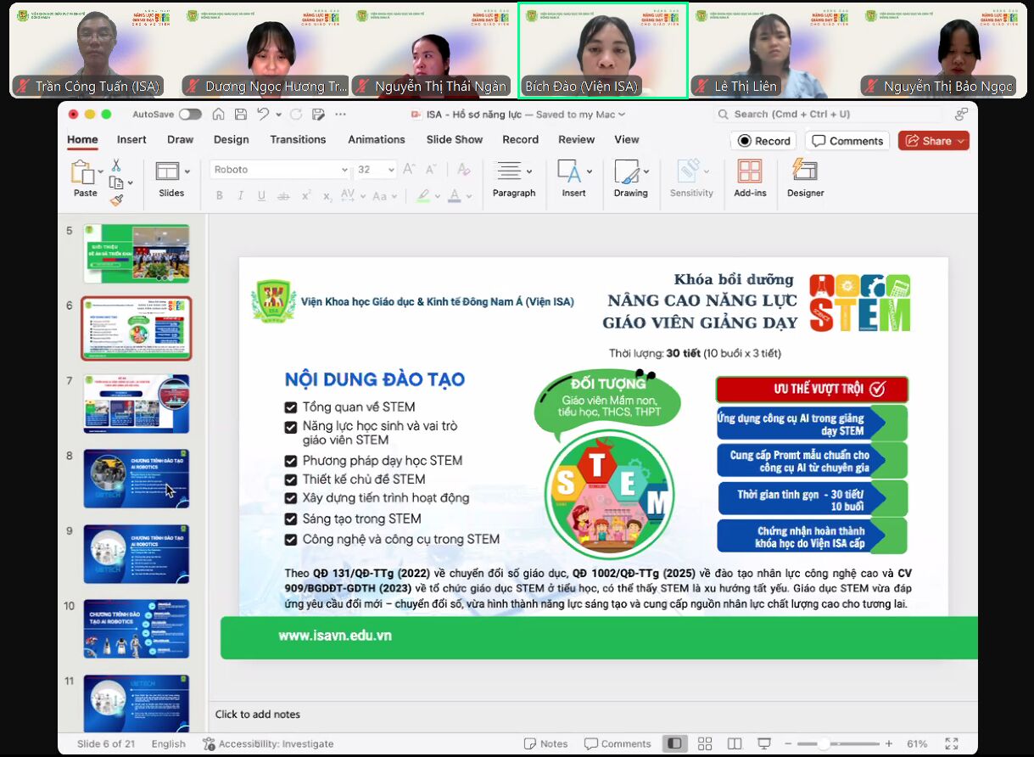The width and height of the screenshot is (1034, 757).
Task: Toggle bold formatting
Action: (x=219, y=196)
